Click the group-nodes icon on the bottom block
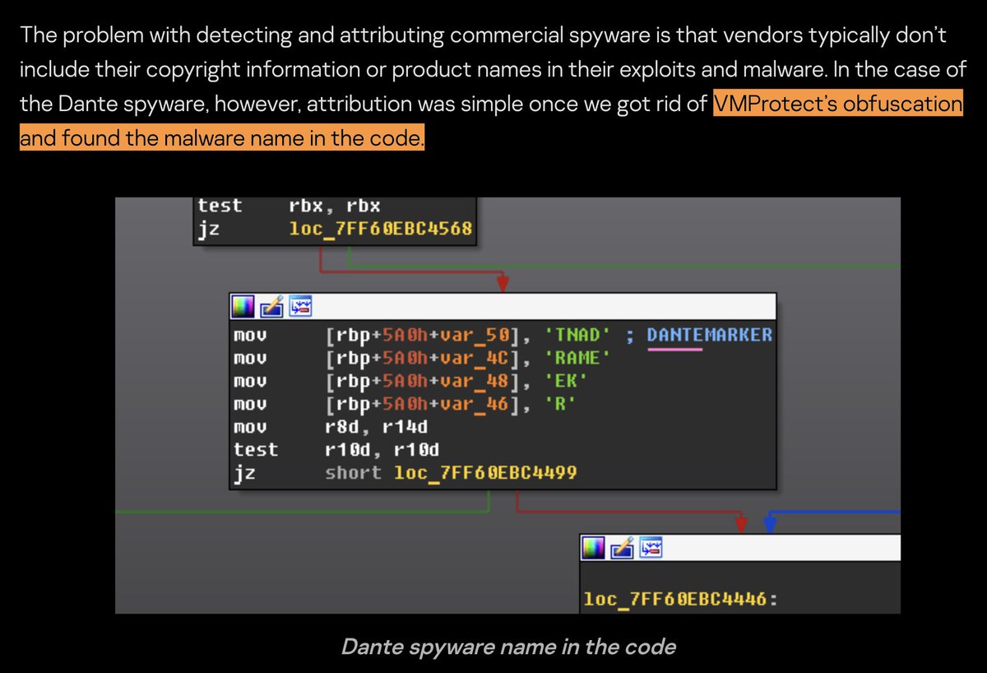Screen dimensions: 987x673 (x=650, y=547)
